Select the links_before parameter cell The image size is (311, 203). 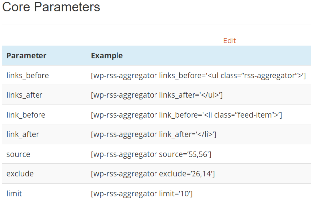pos(28,75)
